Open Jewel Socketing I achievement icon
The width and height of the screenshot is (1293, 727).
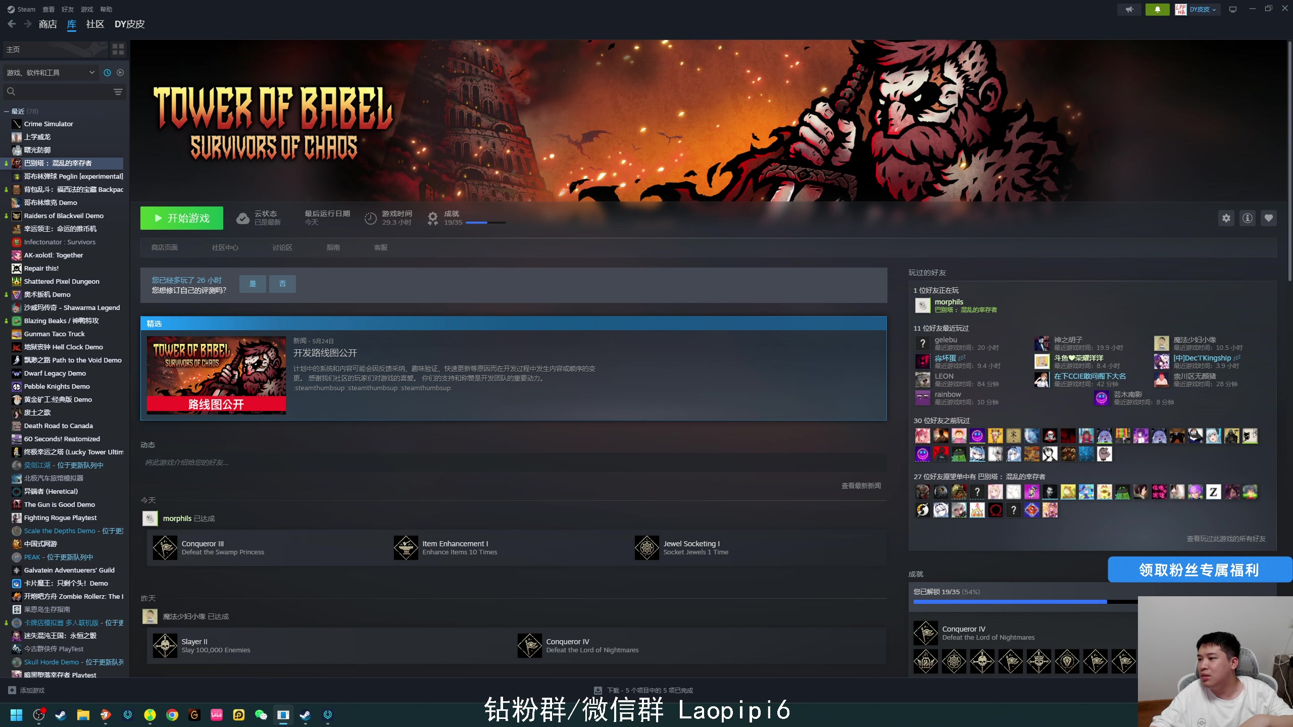(x=647, y=548)
